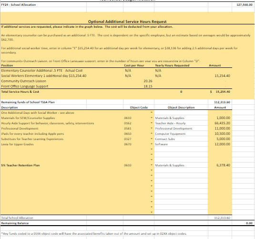Select FY24 - School Allocation cell
Viewport: 255px width, 239px height.
pos(19,5)
